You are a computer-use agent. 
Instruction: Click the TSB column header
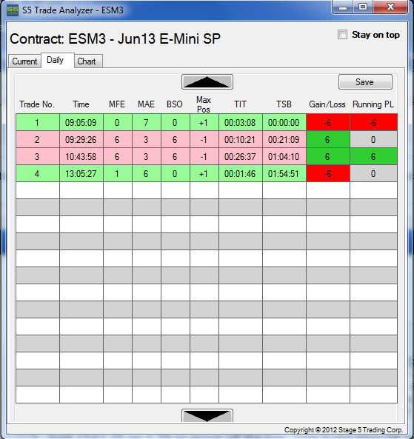[284, 104]
